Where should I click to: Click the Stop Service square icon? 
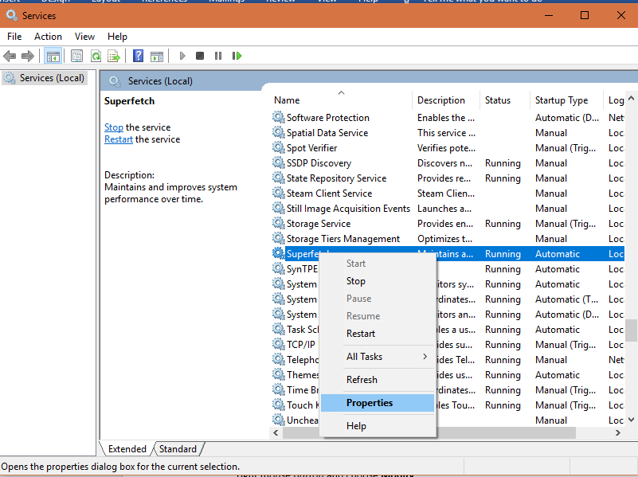[200, 56]
